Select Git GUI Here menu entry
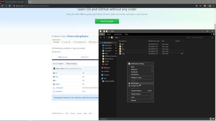 click(x=140, y=83)
